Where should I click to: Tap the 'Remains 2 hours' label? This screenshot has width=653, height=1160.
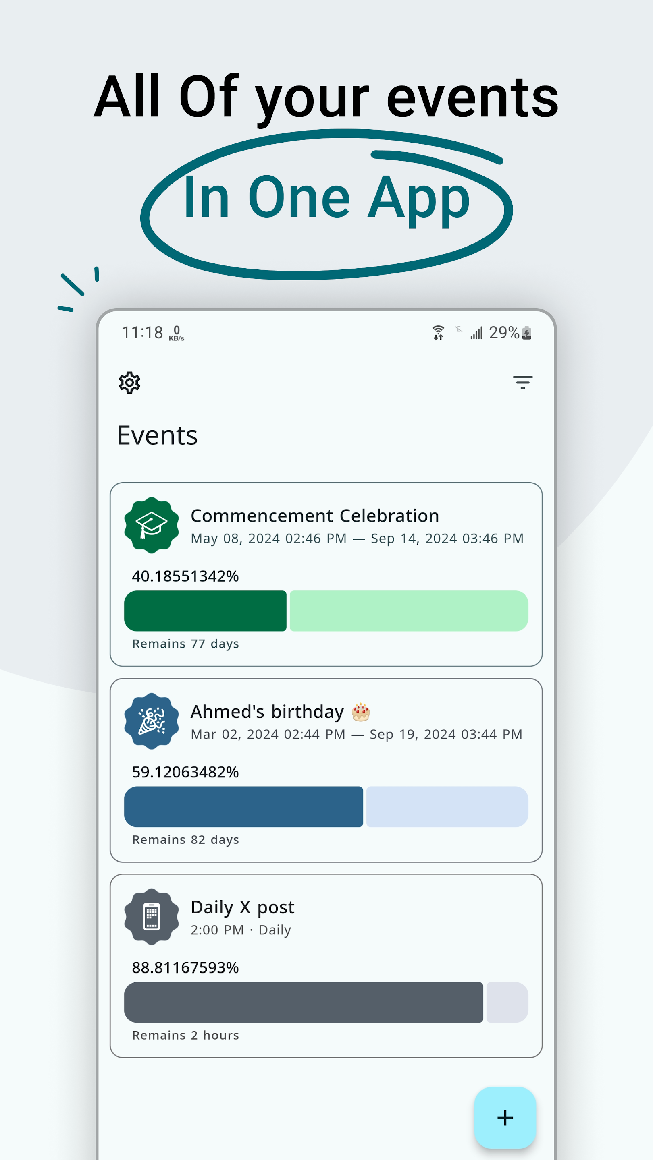coord(185,1035)
